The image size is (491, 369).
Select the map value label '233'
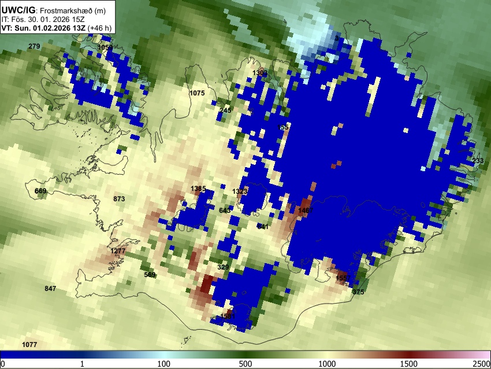point(478,161)
